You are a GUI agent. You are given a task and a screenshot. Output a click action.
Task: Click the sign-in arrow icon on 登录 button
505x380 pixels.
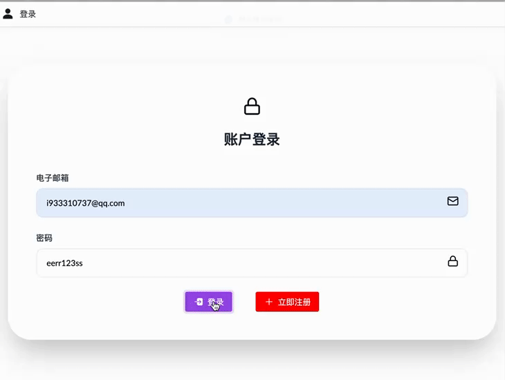199,302
